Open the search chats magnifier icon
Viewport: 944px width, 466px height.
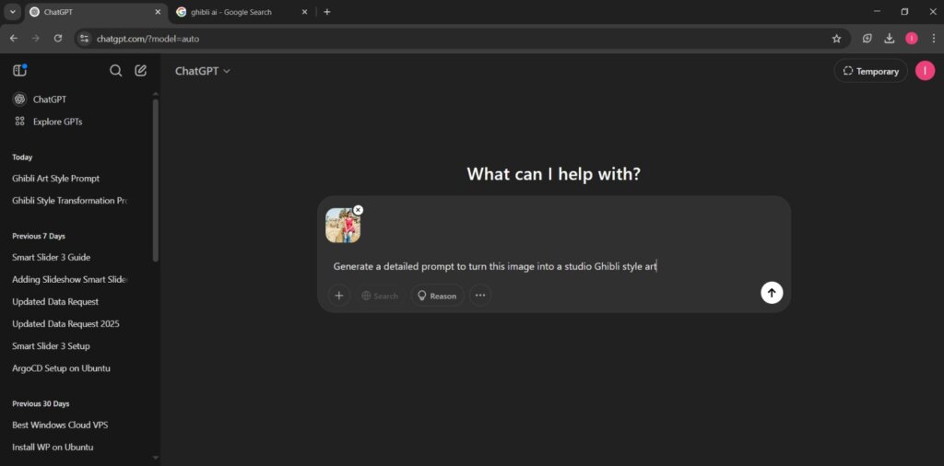tap(115, 71)
